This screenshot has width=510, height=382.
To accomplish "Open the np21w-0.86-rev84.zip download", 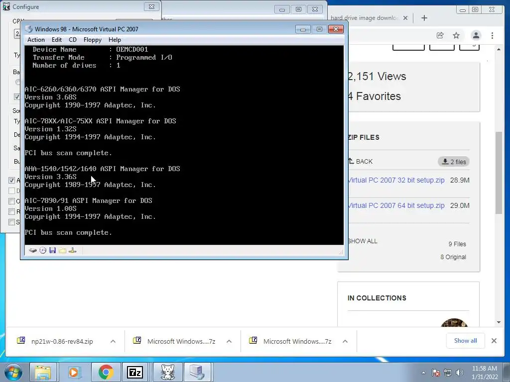I will [62, 341].
